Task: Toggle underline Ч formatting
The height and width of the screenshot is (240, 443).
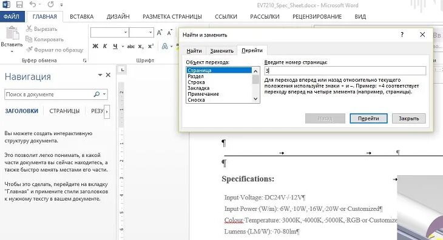Action: 115,46
